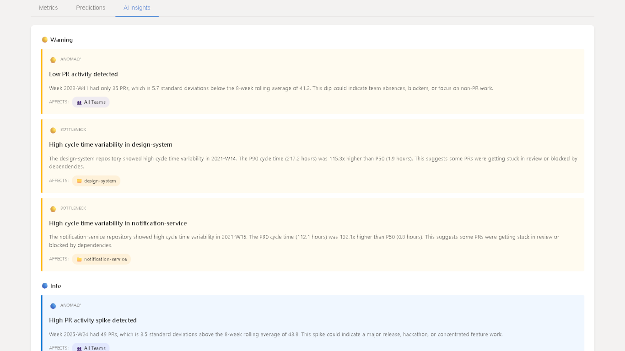Click the people icon in PR spike card's All Teams tag
This screenshot has width=625, height=351.
pyautogui.click(x=79, y=348)
